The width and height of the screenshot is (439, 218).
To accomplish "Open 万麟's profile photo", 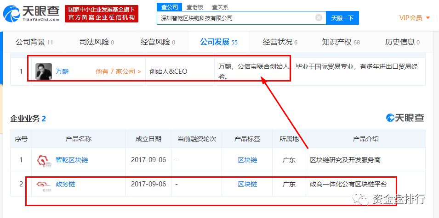I will coord(43,71).
